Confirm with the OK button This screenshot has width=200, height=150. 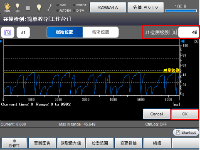point(185,114)
